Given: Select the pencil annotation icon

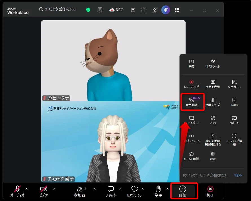Looking at the screenshot, I should pos(155,10).
